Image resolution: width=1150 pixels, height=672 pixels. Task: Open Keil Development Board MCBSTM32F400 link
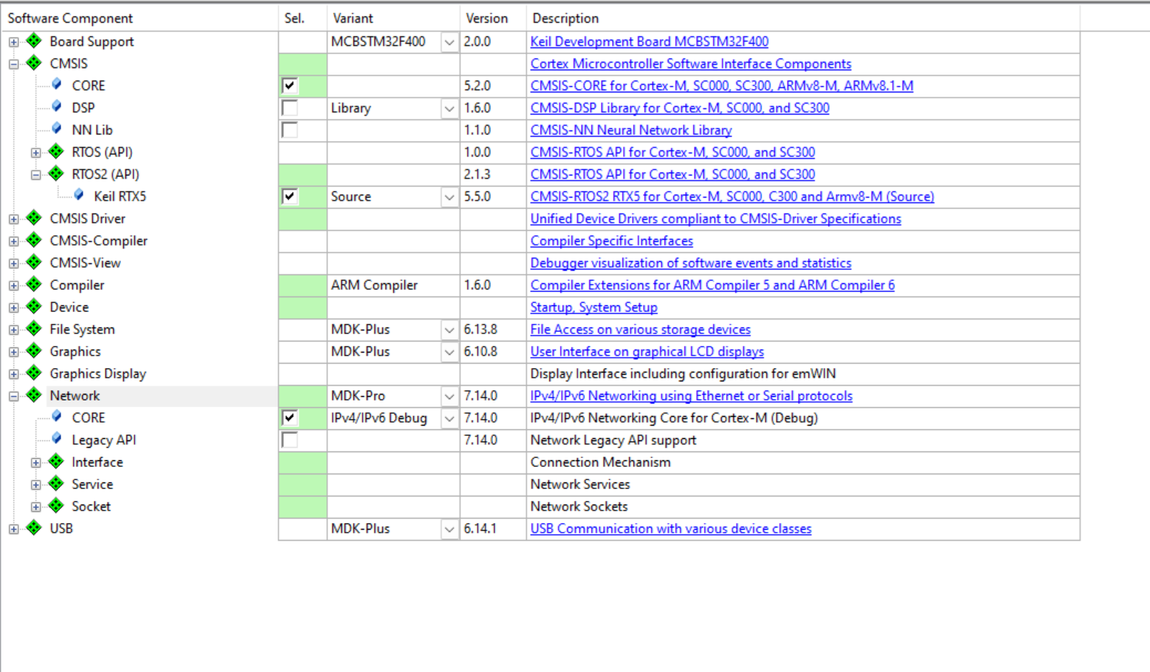[649, 41]
